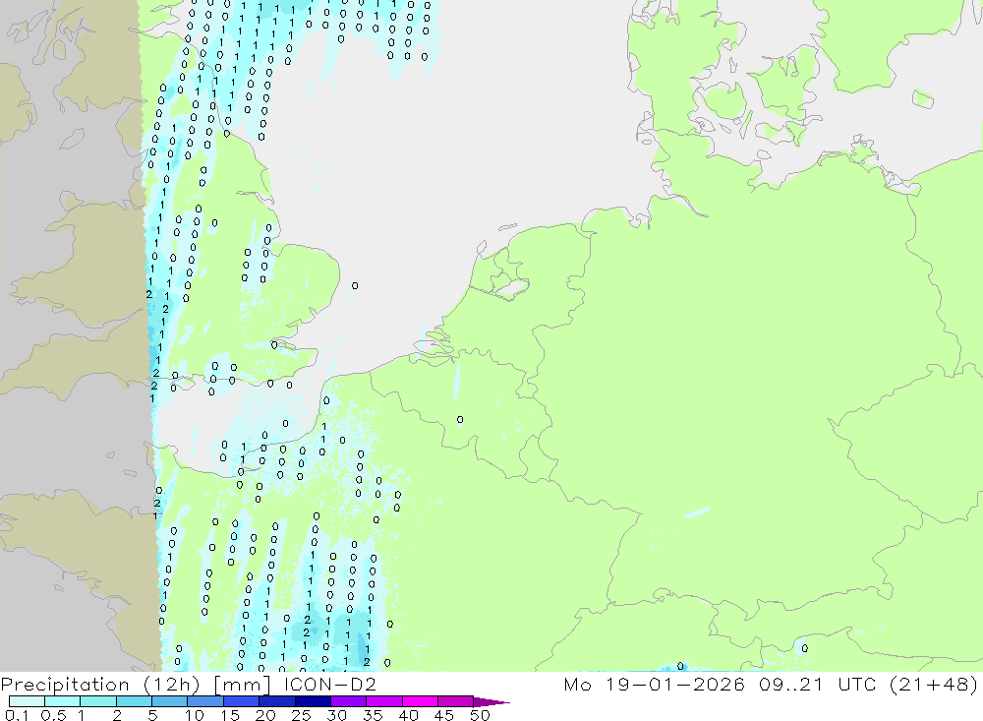This screenshot has width=983, height=721.
Task: Click the 'ICON-D2' model name text
Action: pyautogui.click(x=330, y=684)
